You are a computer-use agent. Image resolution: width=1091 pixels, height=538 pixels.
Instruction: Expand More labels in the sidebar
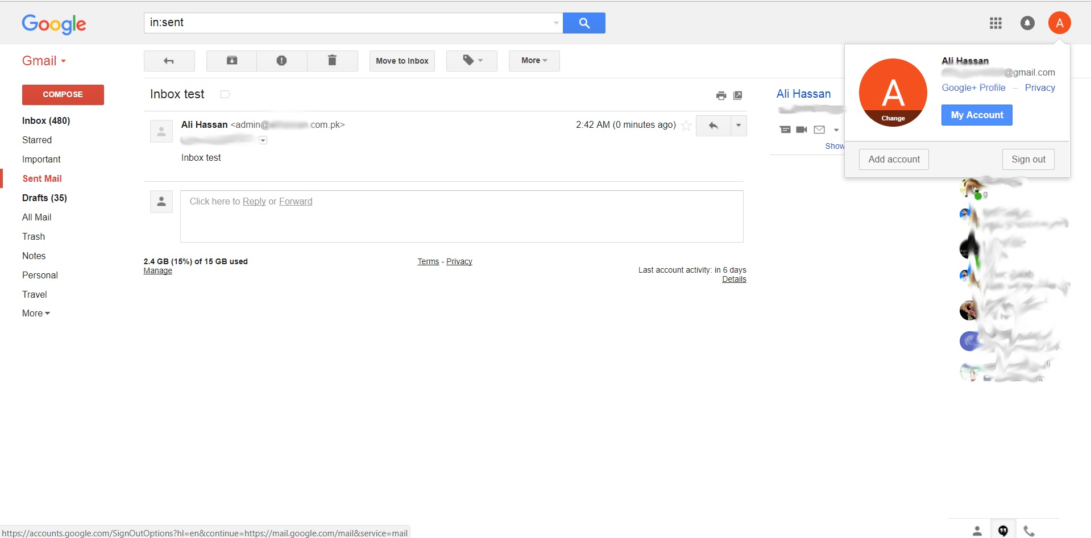click(x=35, y=313)
